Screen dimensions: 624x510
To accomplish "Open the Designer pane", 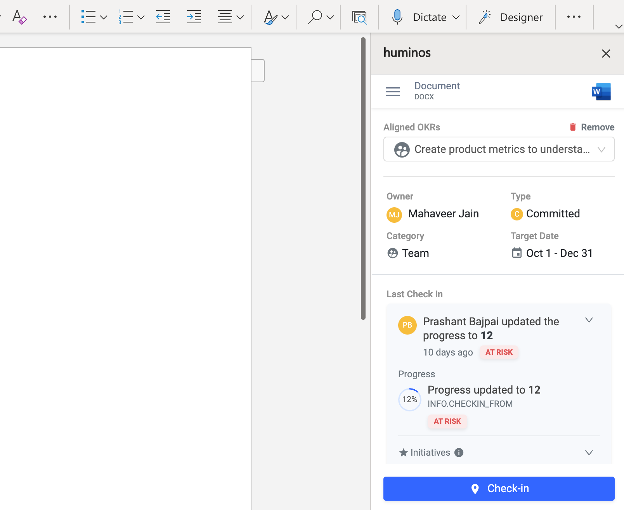I will point(510,17).
